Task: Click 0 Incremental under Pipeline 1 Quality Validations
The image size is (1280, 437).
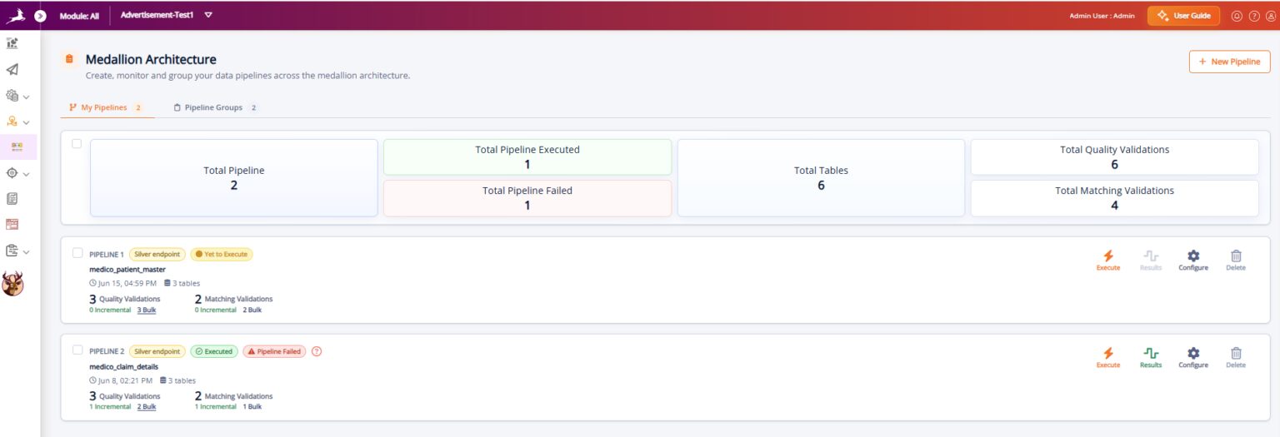Action: pyautogui.click(x=110, y=310)
